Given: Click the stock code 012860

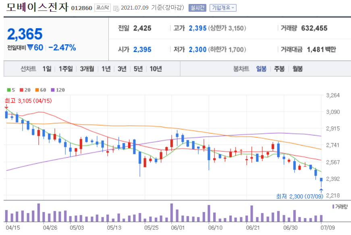Looking at the screenshot, I should coord(81,8).
